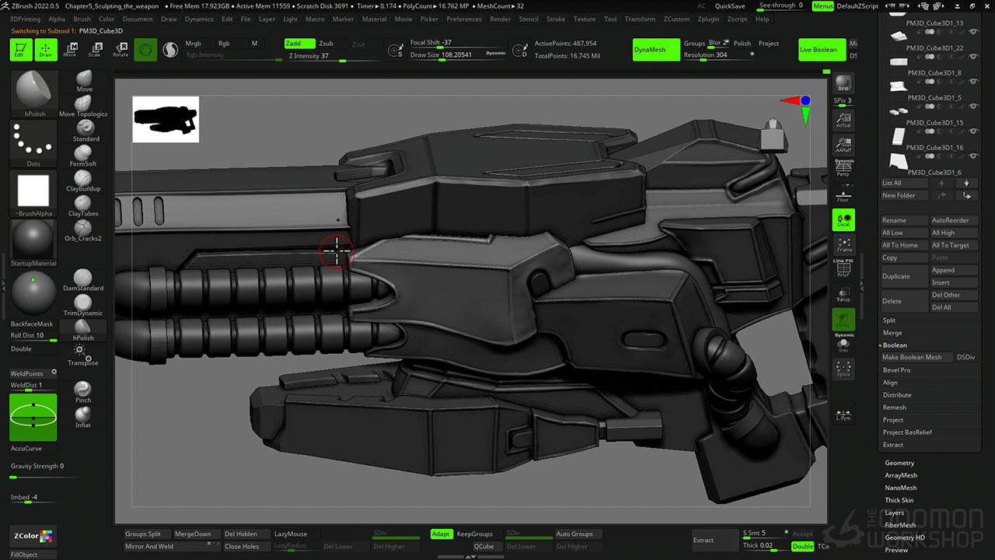
Task: Expand the FiberMesh section
Action: 900,525
